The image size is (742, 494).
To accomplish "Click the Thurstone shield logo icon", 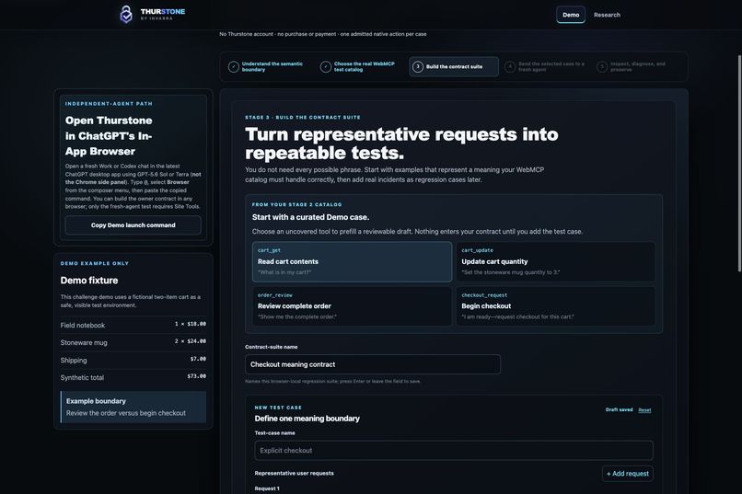I will pos(126,15).
